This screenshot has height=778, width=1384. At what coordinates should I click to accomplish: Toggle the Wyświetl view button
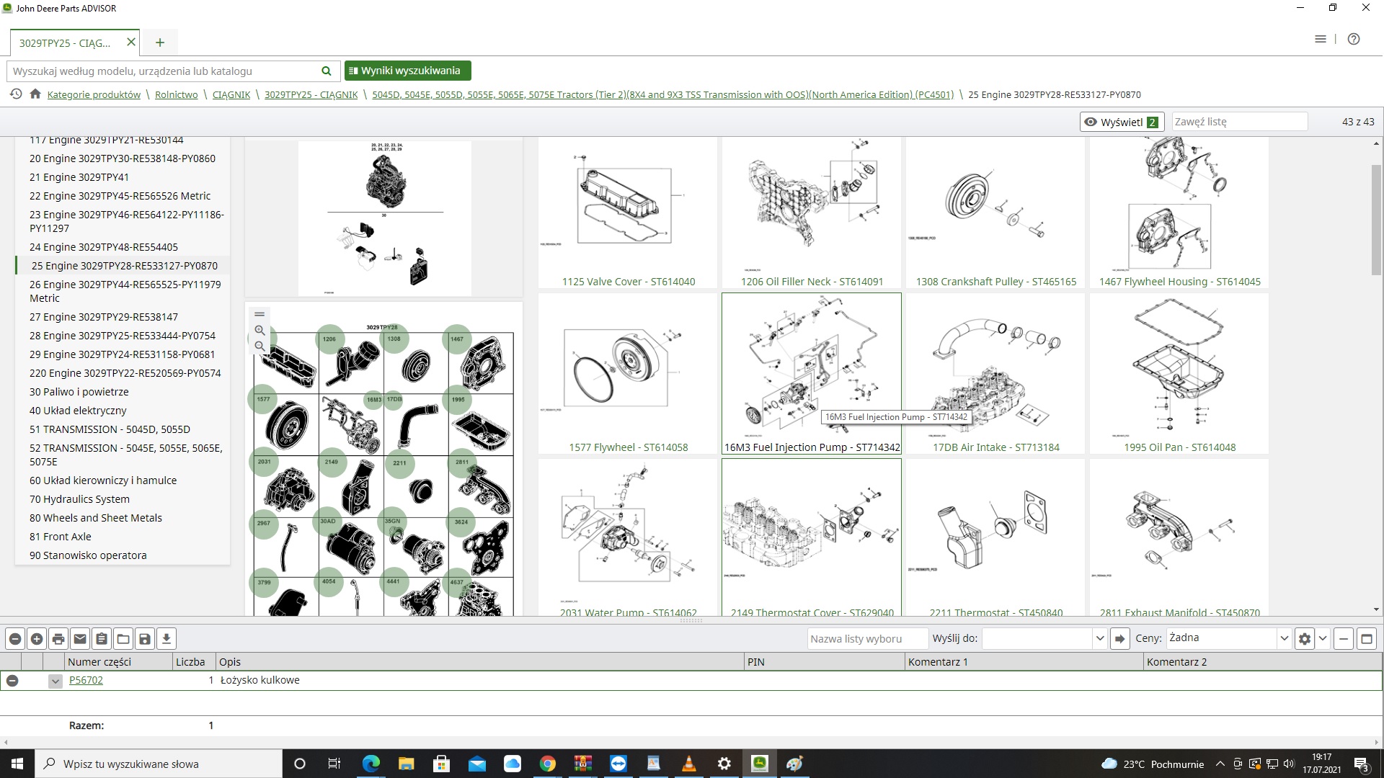(1122, 122)
